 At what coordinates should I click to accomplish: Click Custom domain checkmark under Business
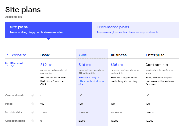(x=112, y=95)
